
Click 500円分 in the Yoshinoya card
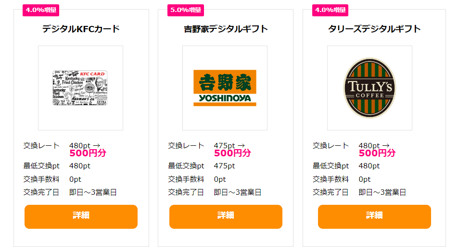pyautogui.click(x=232, y=153)
